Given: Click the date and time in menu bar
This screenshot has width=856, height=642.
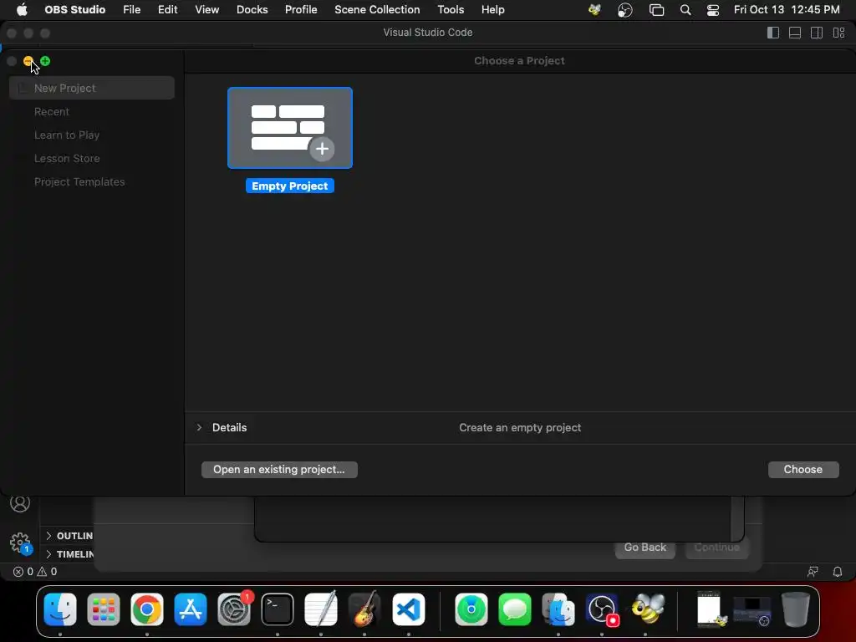Looking at the screenshot, I should coord(787,10).
